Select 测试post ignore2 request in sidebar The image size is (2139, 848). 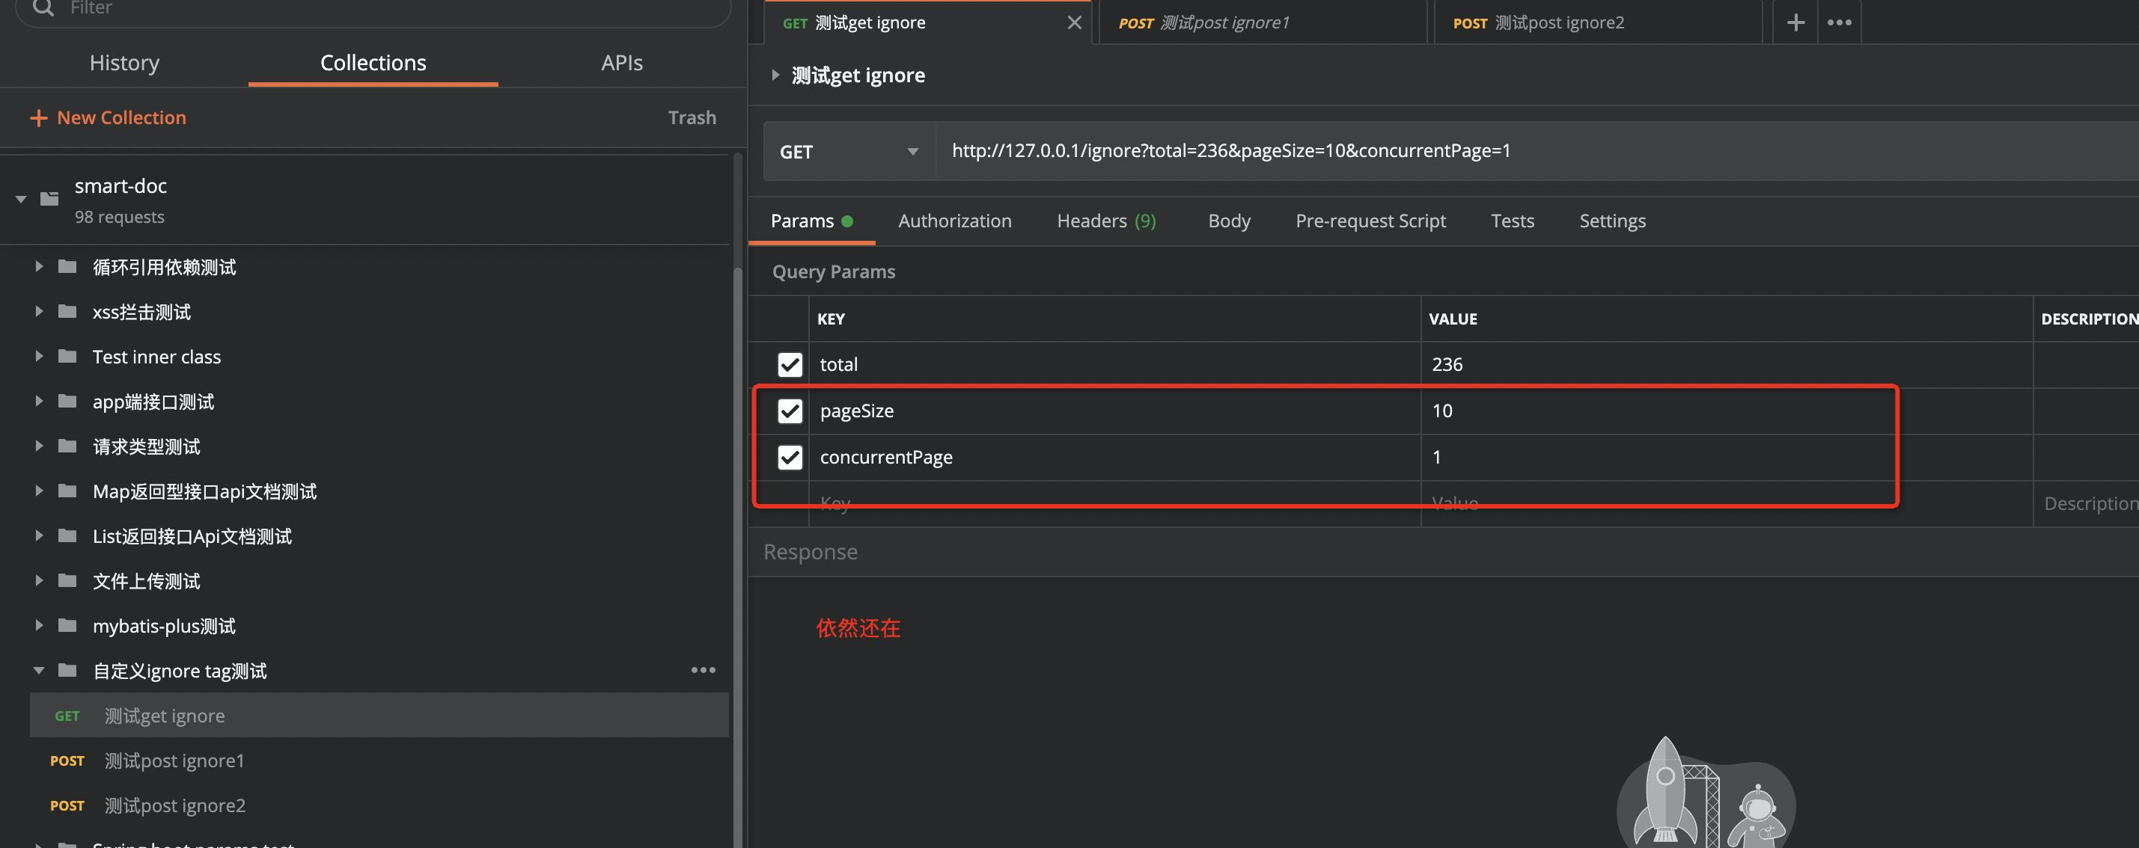click(x=379, y=805)
